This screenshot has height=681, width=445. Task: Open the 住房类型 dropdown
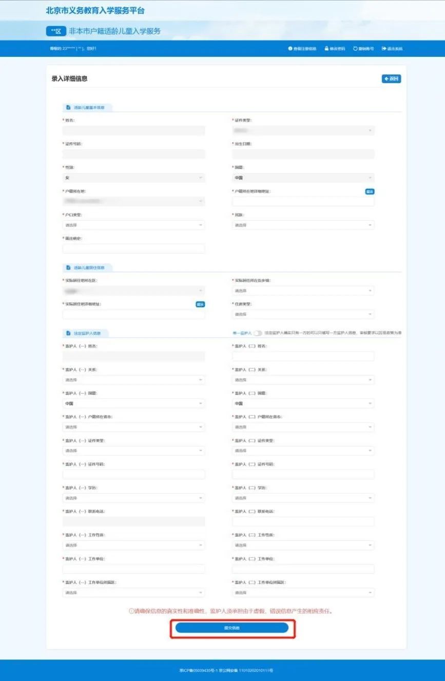[303, 315]
